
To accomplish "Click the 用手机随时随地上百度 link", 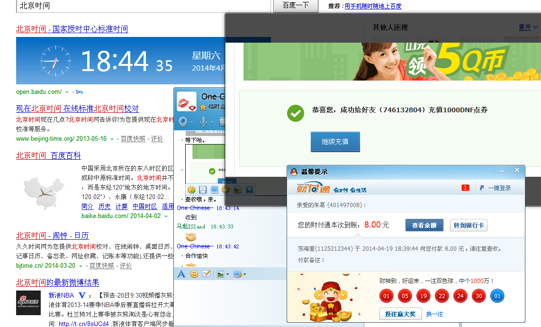I will [373, 6].
